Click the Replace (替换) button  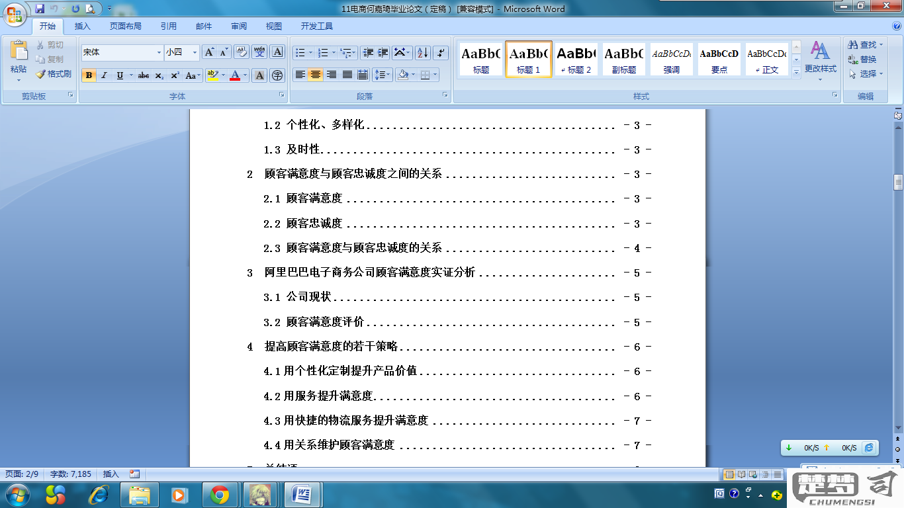862,60
